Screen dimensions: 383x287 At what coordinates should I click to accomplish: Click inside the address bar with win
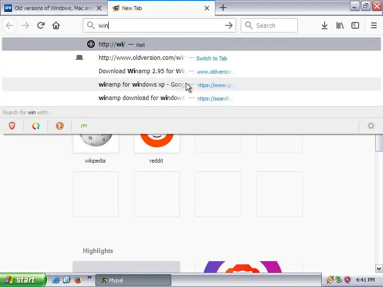click(x=159, y=25)
